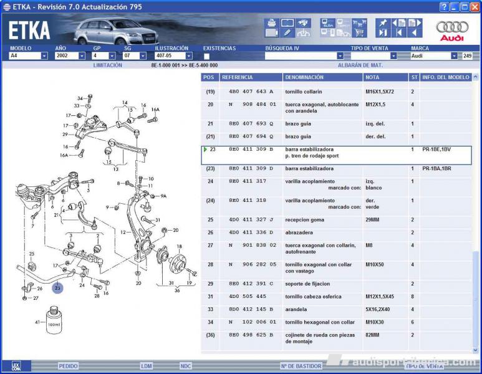Click the POS column header

[x=210, y=77]
